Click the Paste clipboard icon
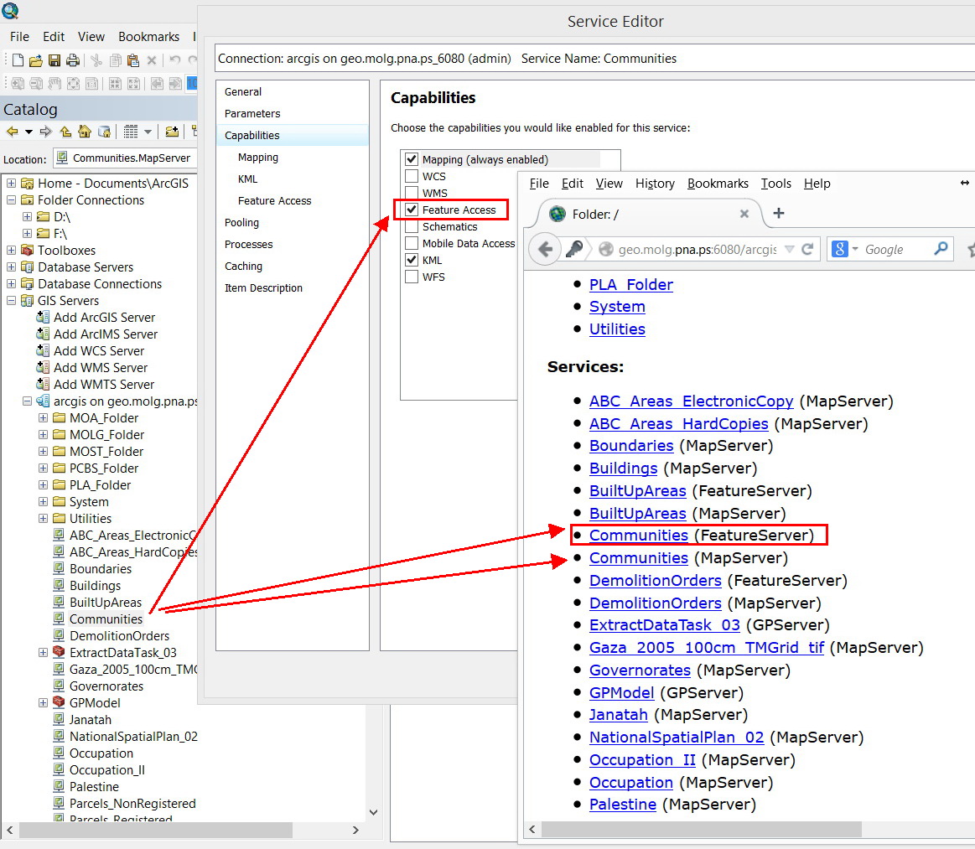 (132, 60)
